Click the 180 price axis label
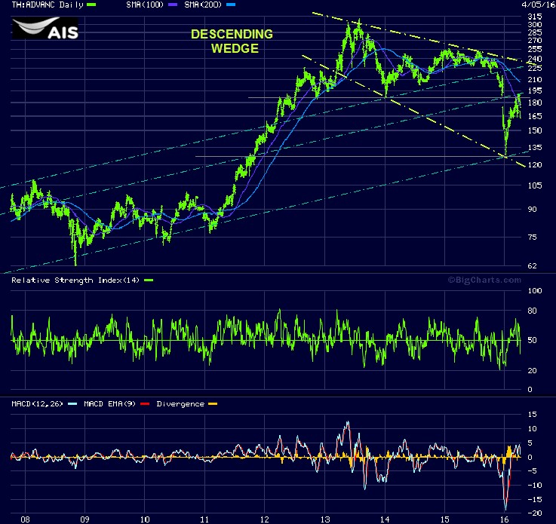 (535, 103)
